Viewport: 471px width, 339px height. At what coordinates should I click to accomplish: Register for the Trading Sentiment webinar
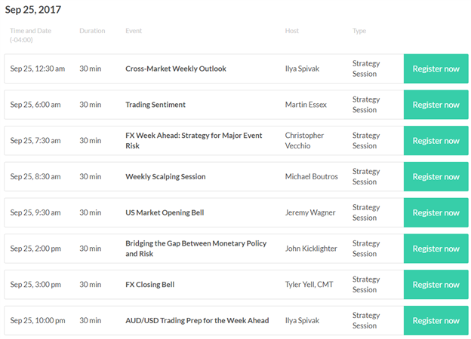click(436, 105)
